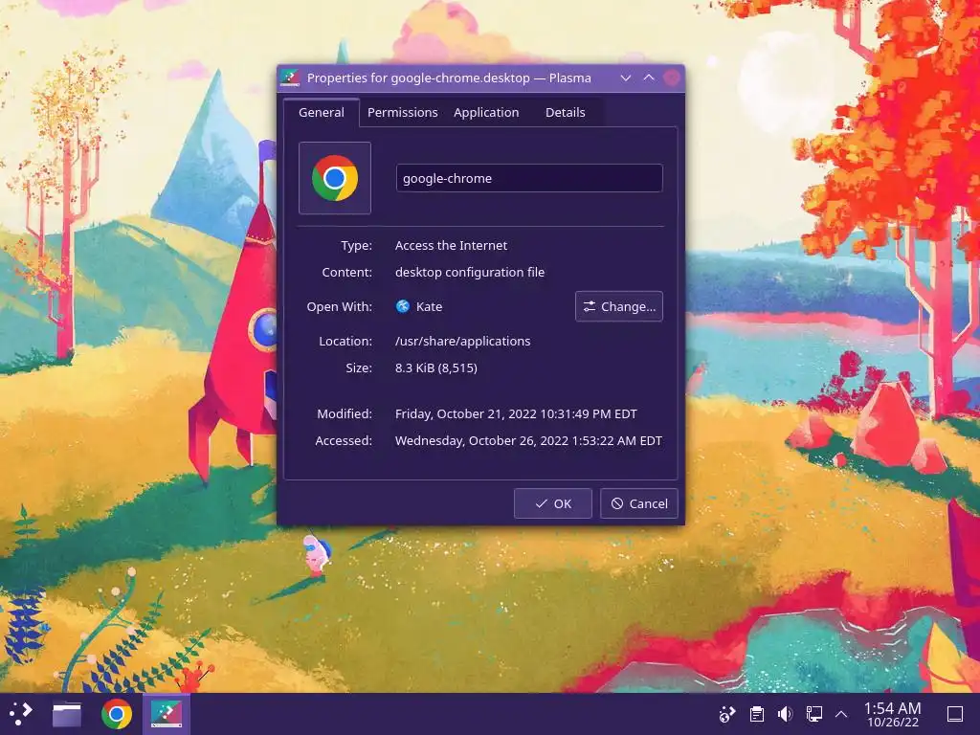This screenshot has width=980, height=735.
Task: Expand hidden system tray icons
Action: pos(841,714)
